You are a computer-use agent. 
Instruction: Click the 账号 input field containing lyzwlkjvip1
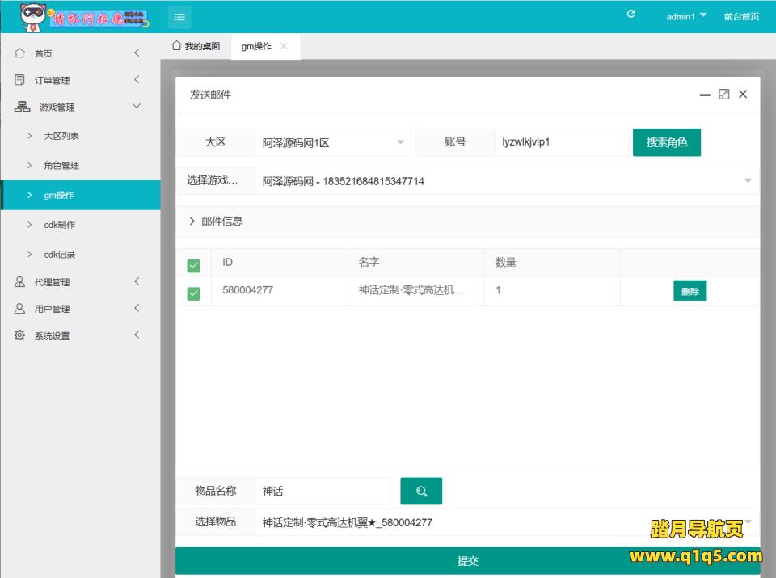tap(561, 142)
